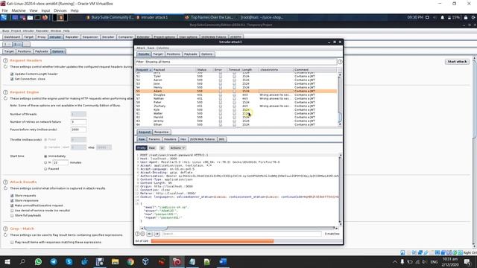Click the Filter: Showing all items bar
Screen dimensions: 477x268
point(236,62)
